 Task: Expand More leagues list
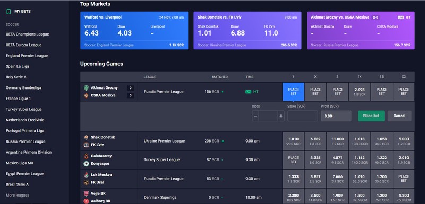coord(18,195)
